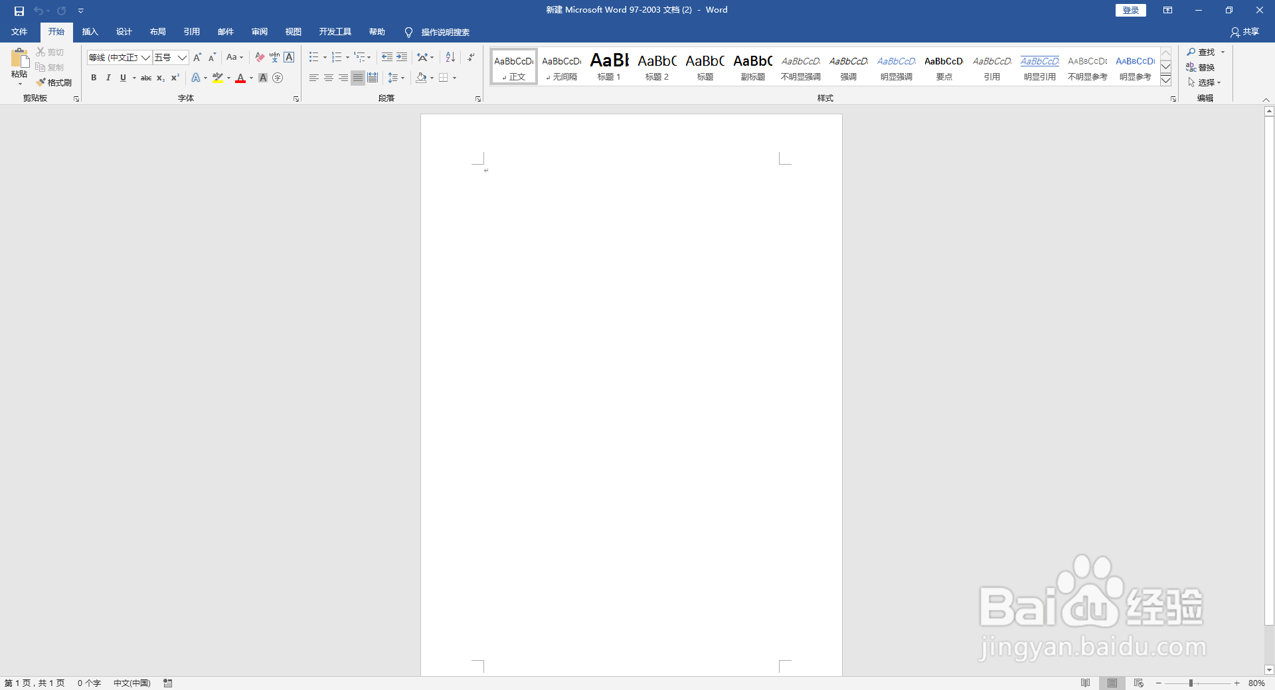Expand the styles gallery

pos(1166,80)
